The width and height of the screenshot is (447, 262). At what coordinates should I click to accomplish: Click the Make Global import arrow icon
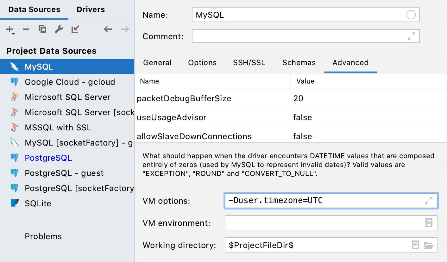[75, 29]
